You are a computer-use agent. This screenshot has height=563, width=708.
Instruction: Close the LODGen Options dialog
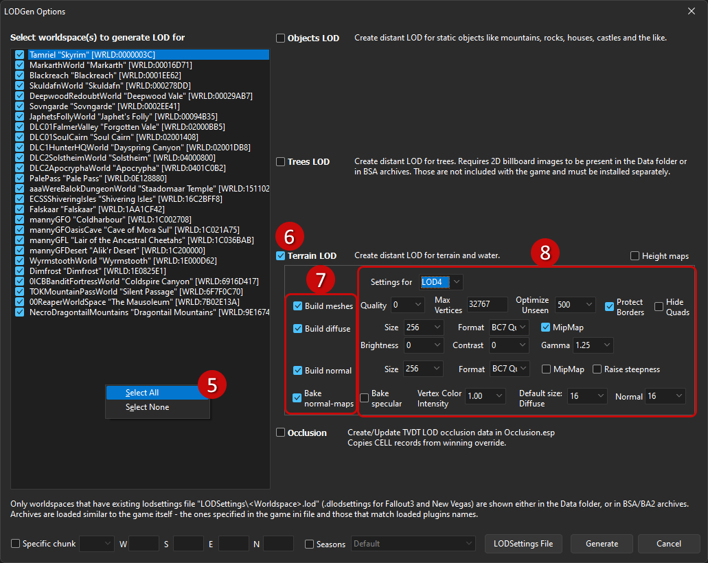(692, 11)
